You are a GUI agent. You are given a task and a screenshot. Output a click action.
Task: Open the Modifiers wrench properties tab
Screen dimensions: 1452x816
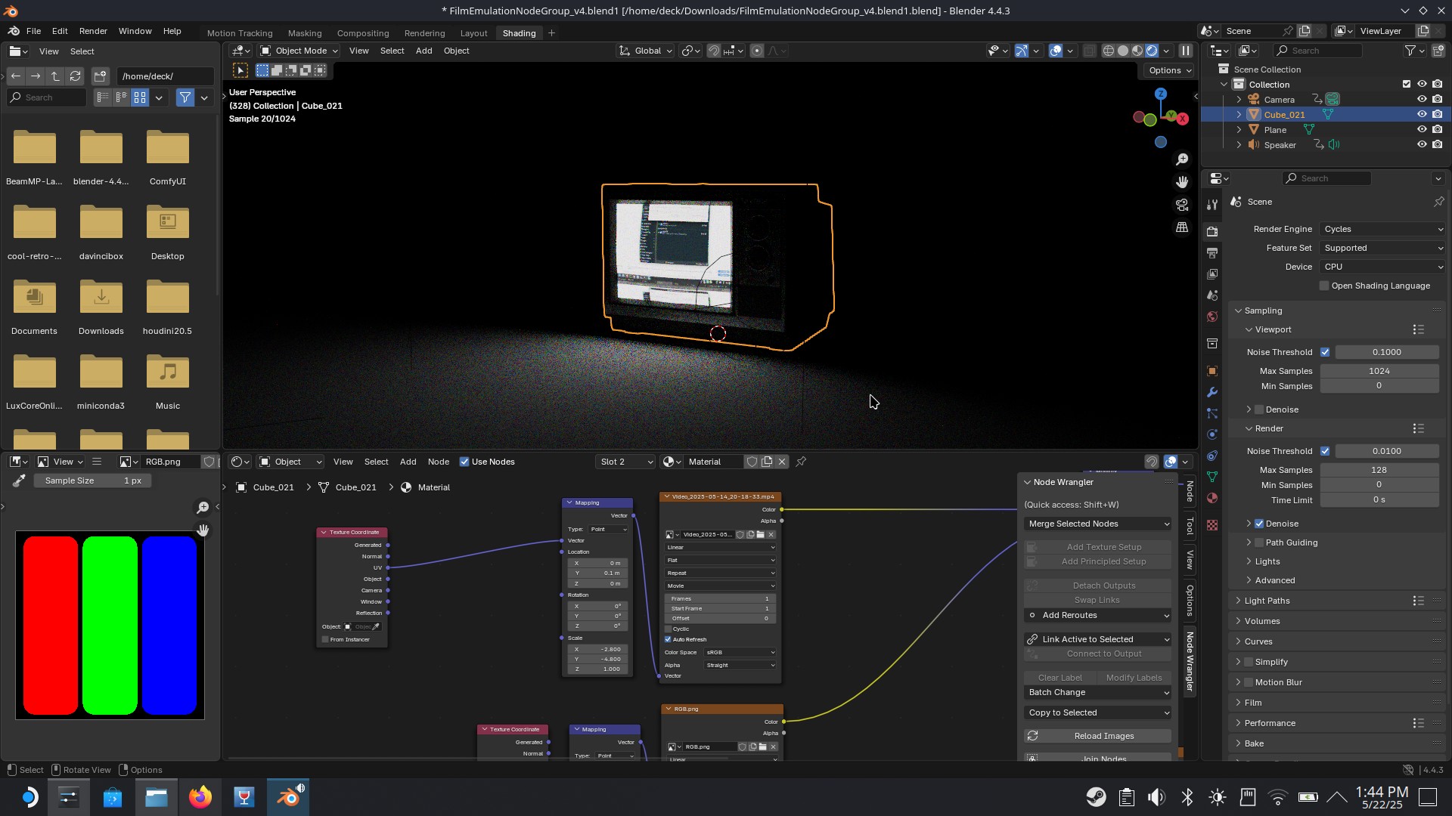coord(1212,392)
